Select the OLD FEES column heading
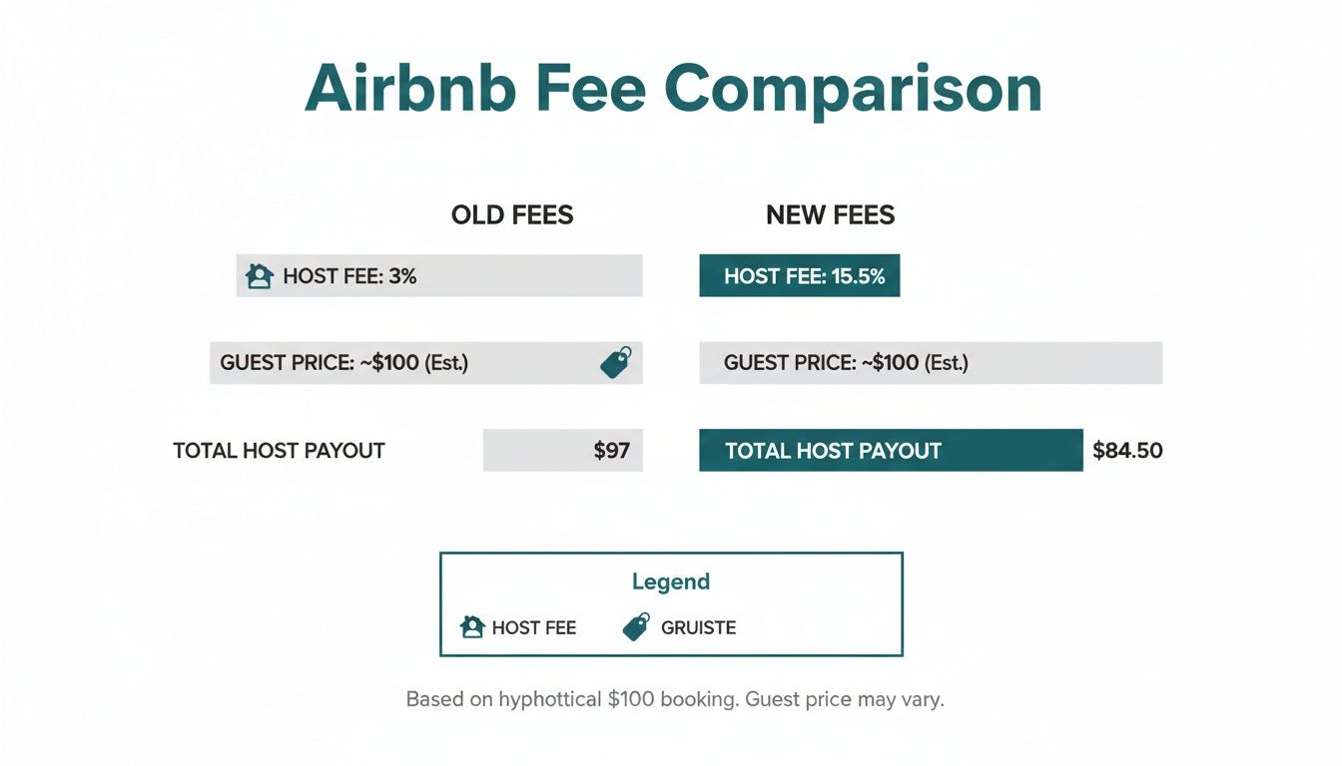 512,215
